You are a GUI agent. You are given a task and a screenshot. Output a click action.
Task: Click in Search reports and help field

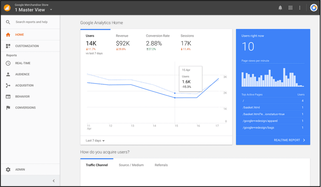click(x=32, y=22)
